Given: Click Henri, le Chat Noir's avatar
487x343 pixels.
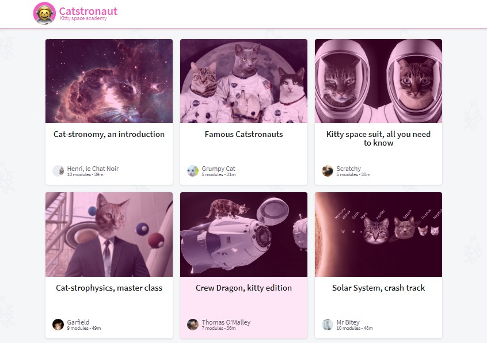Looking at the screenshot, I should tap(58, 171).
